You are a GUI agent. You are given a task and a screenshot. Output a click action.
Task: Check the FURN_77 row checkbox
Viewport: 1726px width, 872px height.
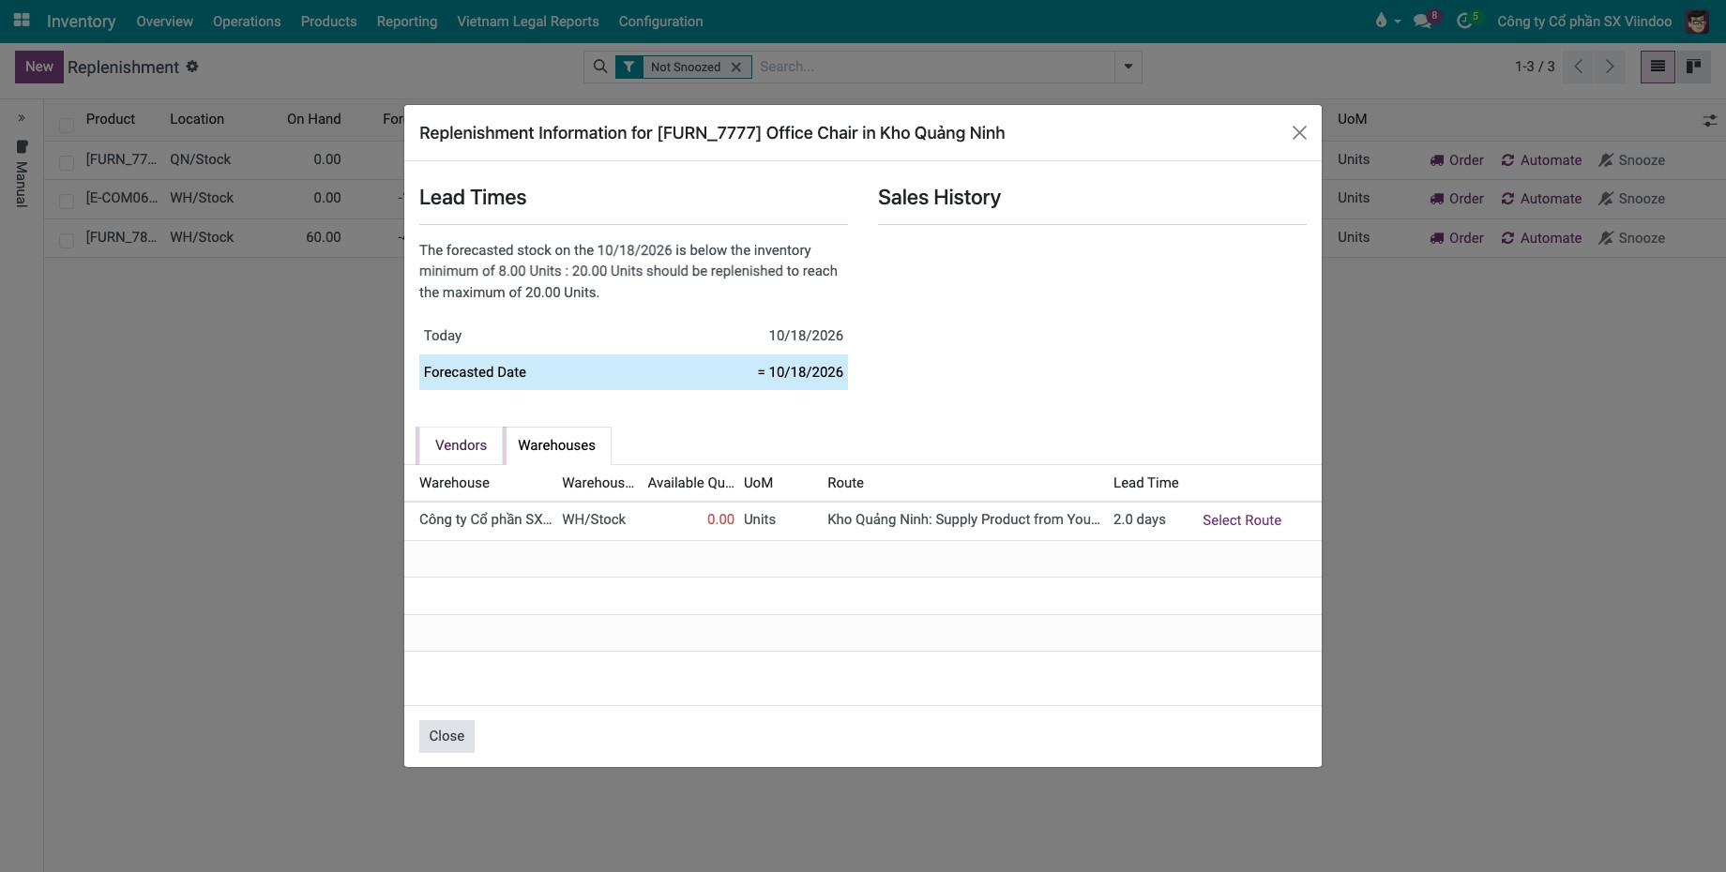pos(67,163)
